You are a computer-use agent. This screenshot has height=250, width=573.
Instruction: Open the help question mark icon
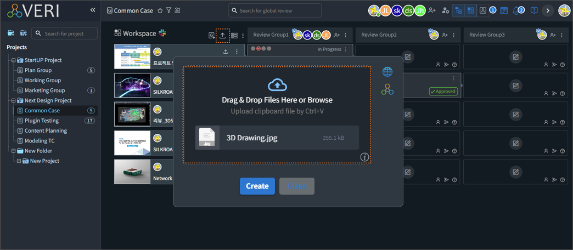click(533, 10)
